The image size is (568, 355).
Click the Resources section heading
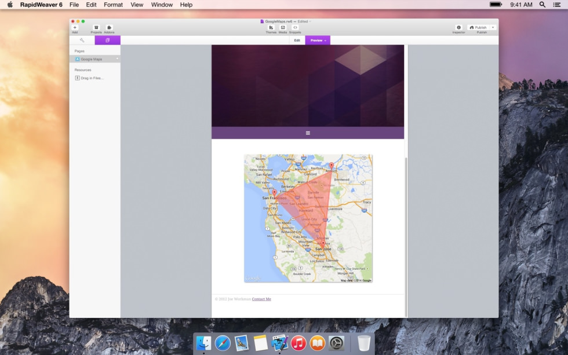[x=83, y=70]
